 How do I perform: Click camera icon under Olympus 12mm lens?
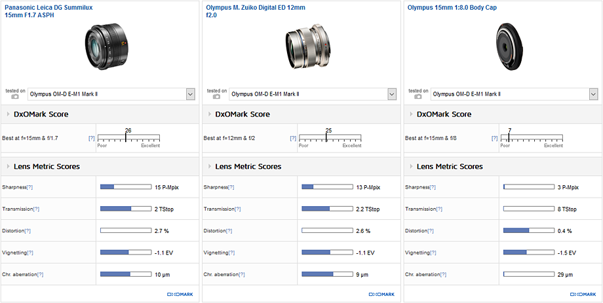tap(216, 97)
